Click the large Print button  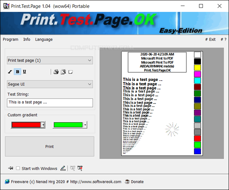49,147
